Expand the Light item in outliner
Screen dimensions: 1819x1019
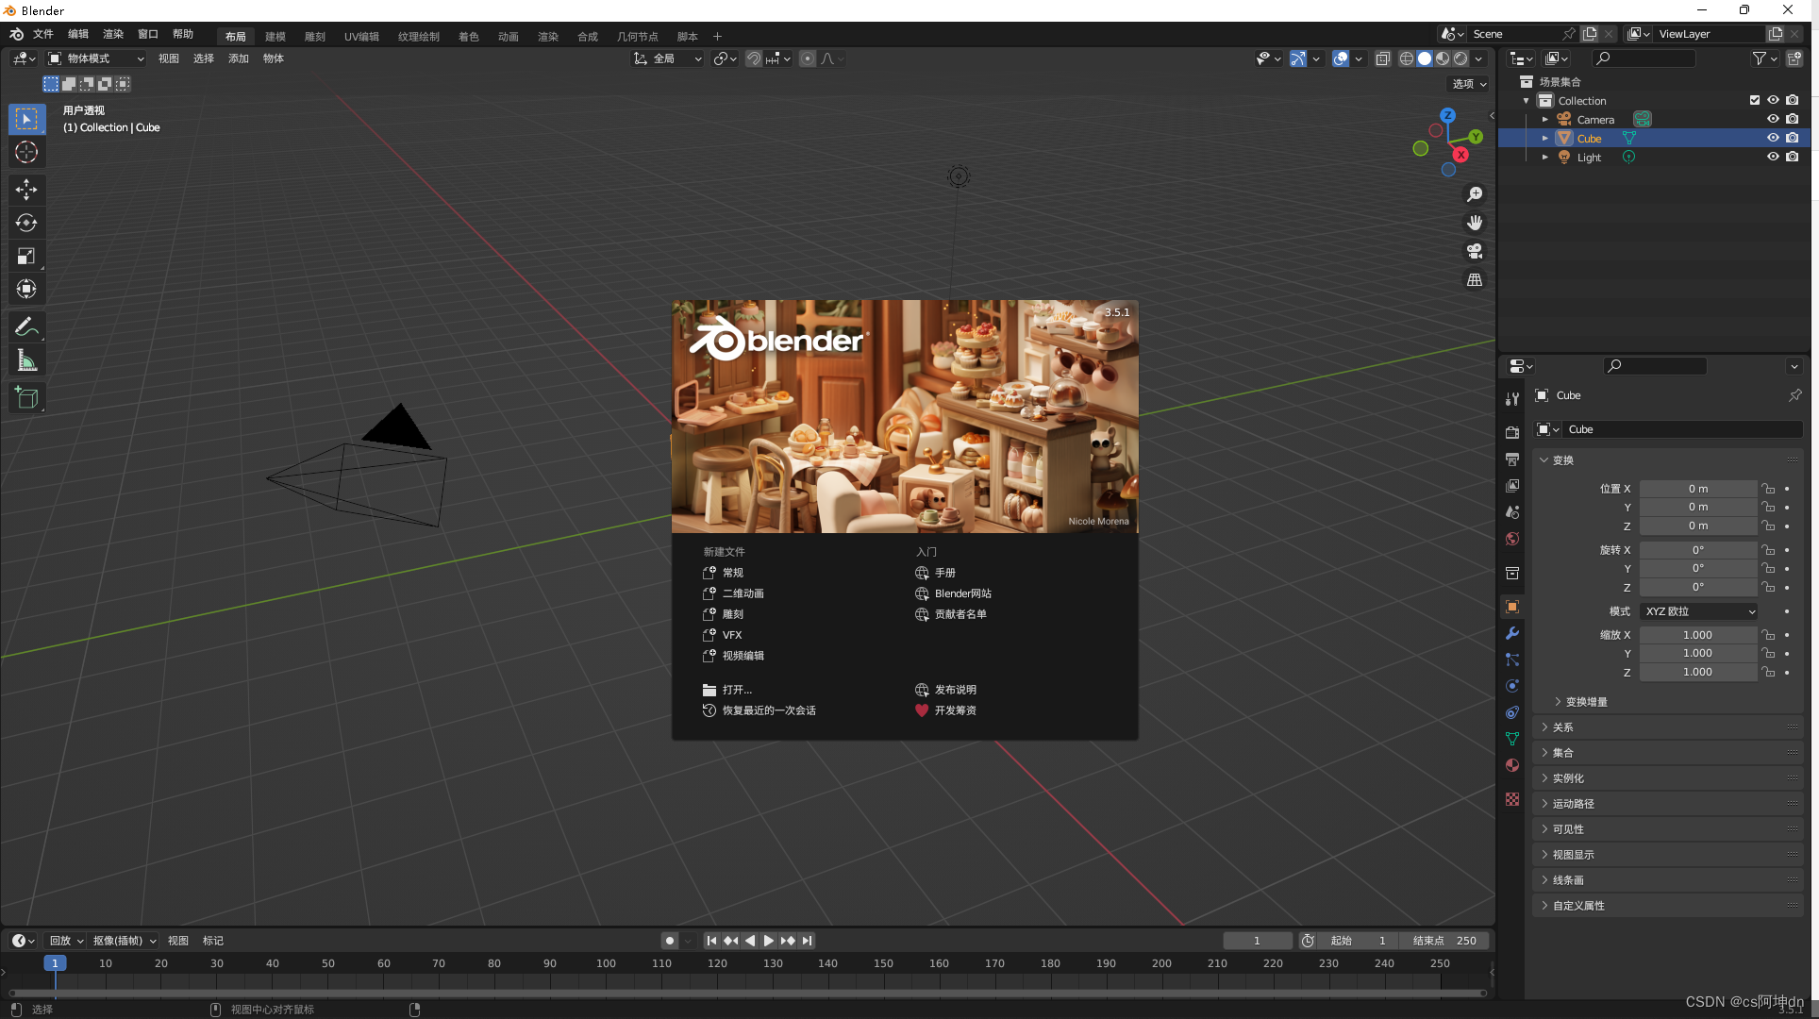1544,158
